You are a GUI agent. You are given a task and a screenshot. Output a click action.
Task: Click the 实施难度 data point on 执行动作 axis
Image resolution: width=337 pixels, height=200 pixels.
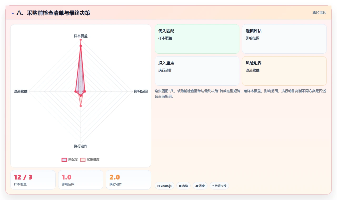point(81,106)
